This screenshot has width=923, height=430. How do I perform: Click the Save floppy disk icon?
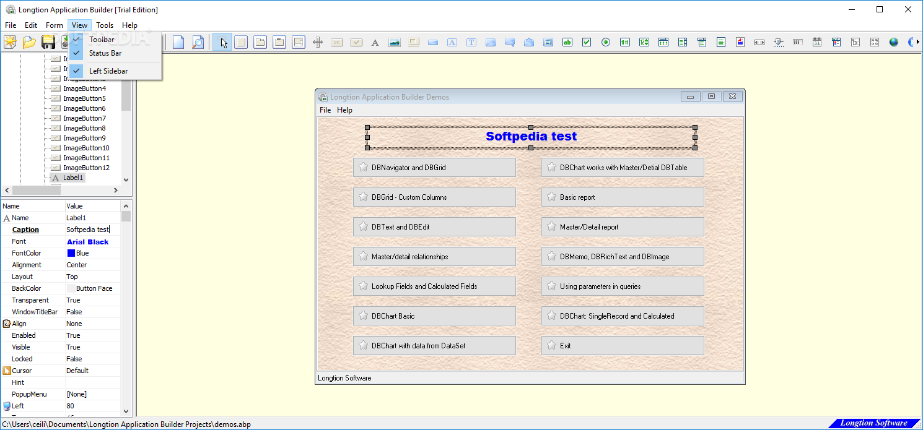[x=48, y=42]
